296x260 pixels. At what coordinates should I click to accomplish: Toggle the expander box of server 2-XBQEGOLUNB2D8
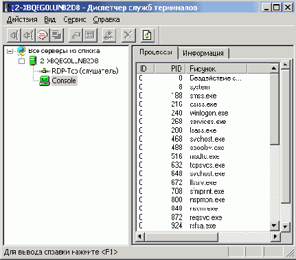(x=21, y=61)
